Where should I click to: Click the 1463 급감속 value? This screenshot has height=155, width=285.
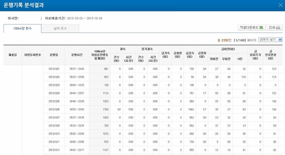(x=191, y=110)
